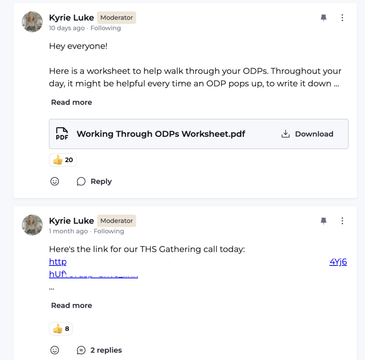This screenshot has width=365, height=360.
Task: Click 'Following' on the 10 days ago post
Action: tap(106, 28)
